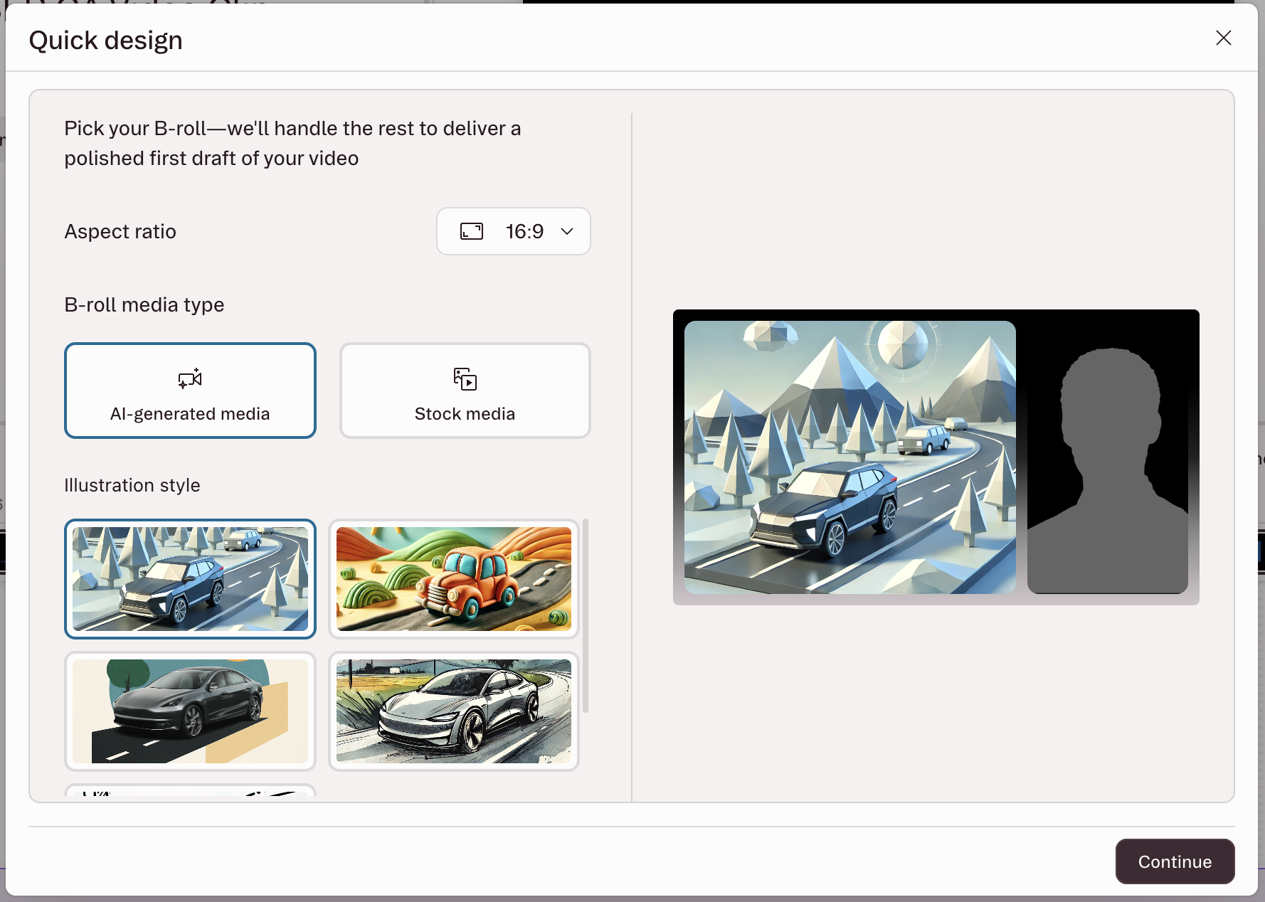Click the Stock media icon
Image resolution: width=1265 pixels, height=902 pixels.
pos(465,378)
